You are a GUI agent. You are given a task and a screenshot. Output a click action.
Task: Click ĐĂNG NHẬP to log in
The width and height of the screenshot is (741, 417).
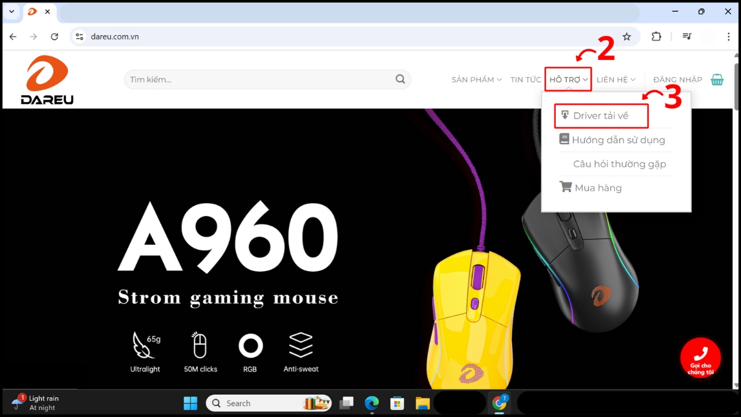677,80
